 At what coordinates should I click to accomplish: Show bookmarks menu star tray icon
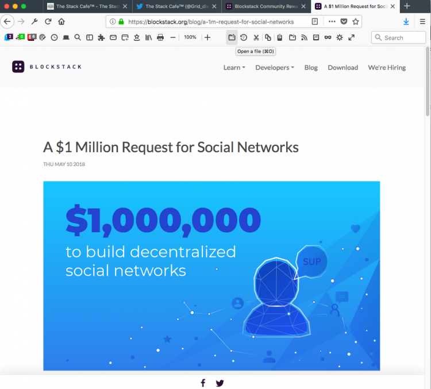point(137,37)
